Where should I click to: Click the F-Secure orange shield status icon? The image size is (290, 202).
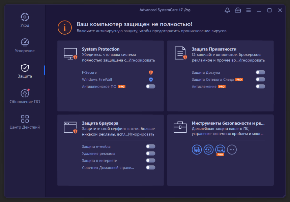click(x=151, y=72)
